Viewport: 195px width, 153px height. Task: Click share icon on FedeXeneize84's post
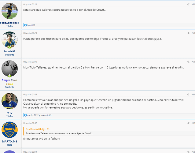[x=188, y=4]
